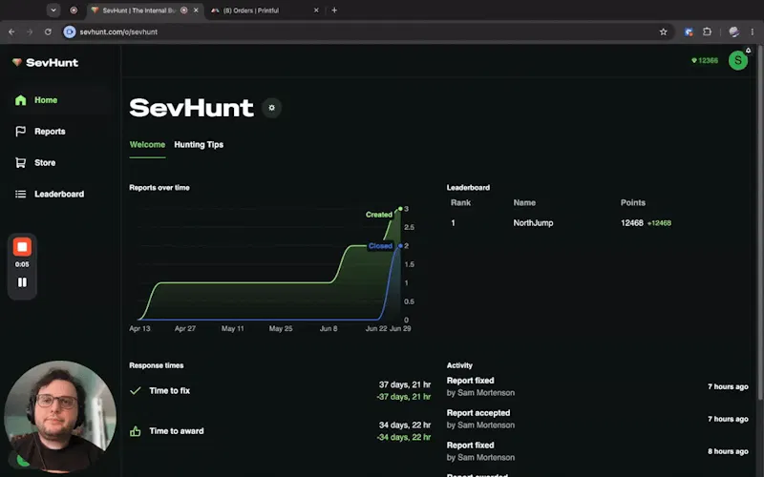Open a new browser tab

point(334,10)
